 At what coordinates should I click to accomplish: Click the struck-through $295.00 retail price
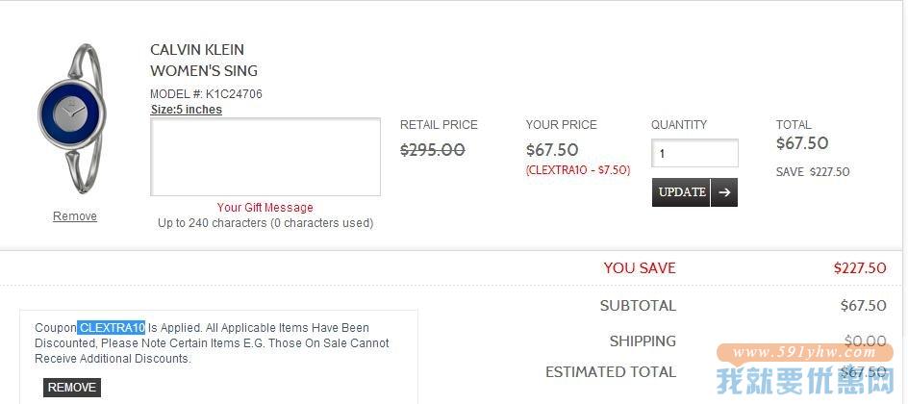click(x=433, y=150)
